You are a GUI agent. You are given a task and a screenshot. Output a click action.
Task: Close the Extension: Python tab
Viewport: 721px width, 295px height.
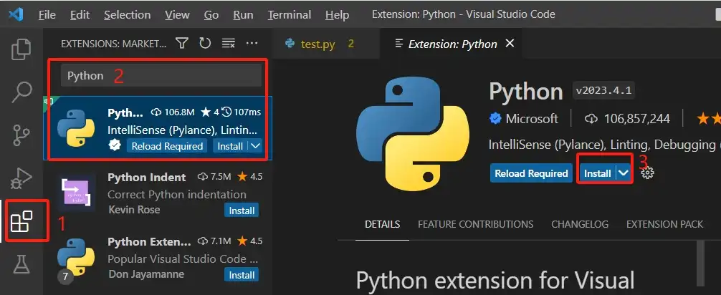tap(510, 43)
